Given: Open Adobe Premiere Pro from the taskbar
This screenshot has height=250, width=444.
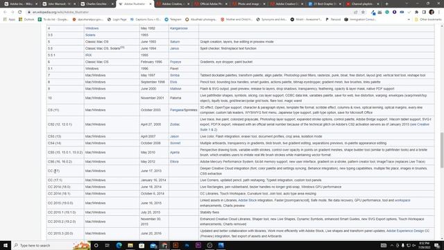Looking at the screenshot, I should coord(198,245).
